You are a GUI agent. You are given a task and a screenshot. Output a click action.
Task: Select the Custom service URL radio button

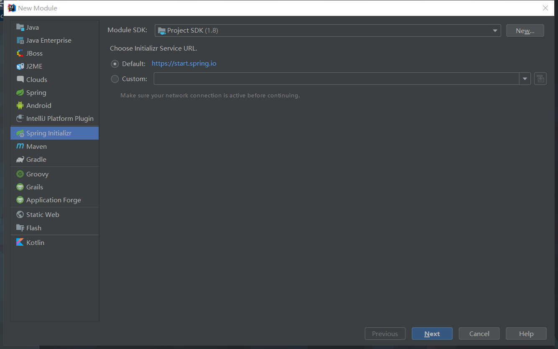[x=115, y=79]
